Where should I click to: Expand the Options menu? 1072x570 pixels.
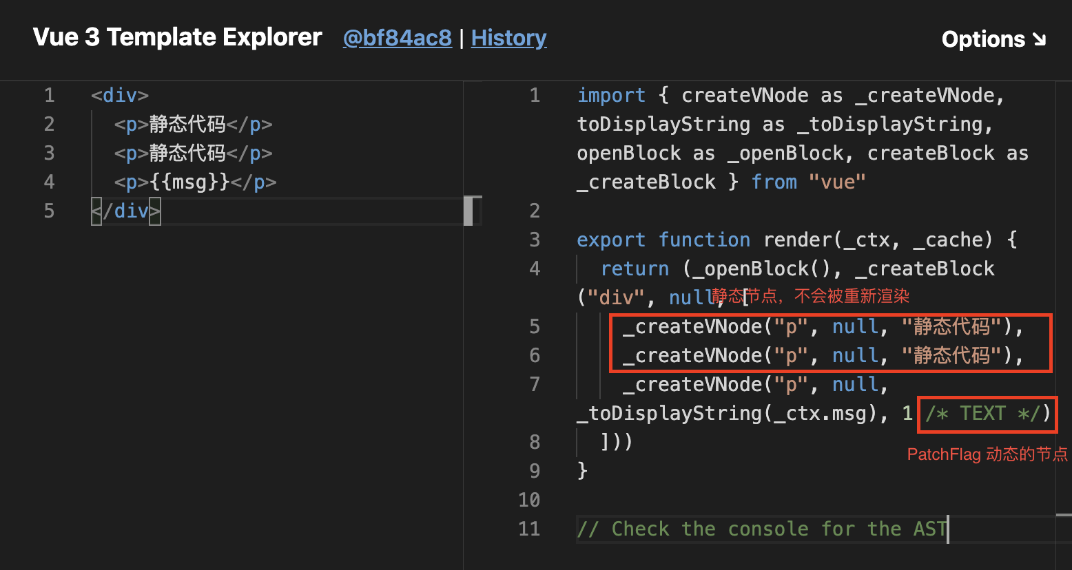pyautogui.click(x=994, y=39)
